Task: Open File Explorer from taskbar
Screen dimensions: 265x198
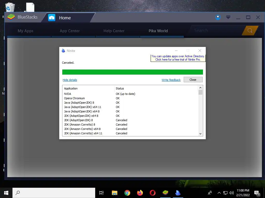Action: [x=115, y=193]
